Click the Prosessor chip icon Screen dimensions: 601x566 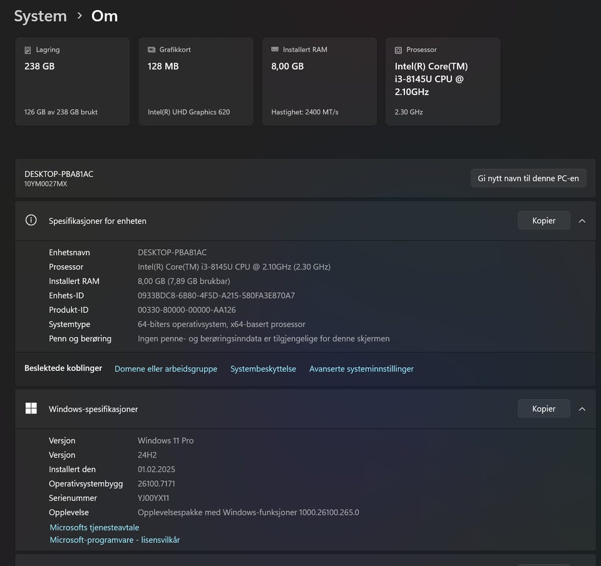398,50
